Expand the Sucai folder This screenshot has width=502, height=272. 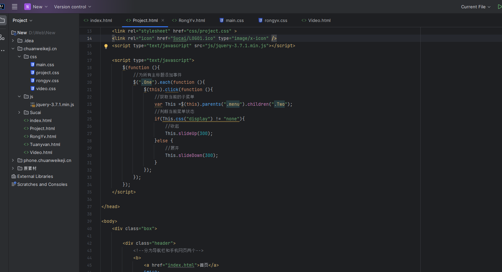(x=19, y=112)
